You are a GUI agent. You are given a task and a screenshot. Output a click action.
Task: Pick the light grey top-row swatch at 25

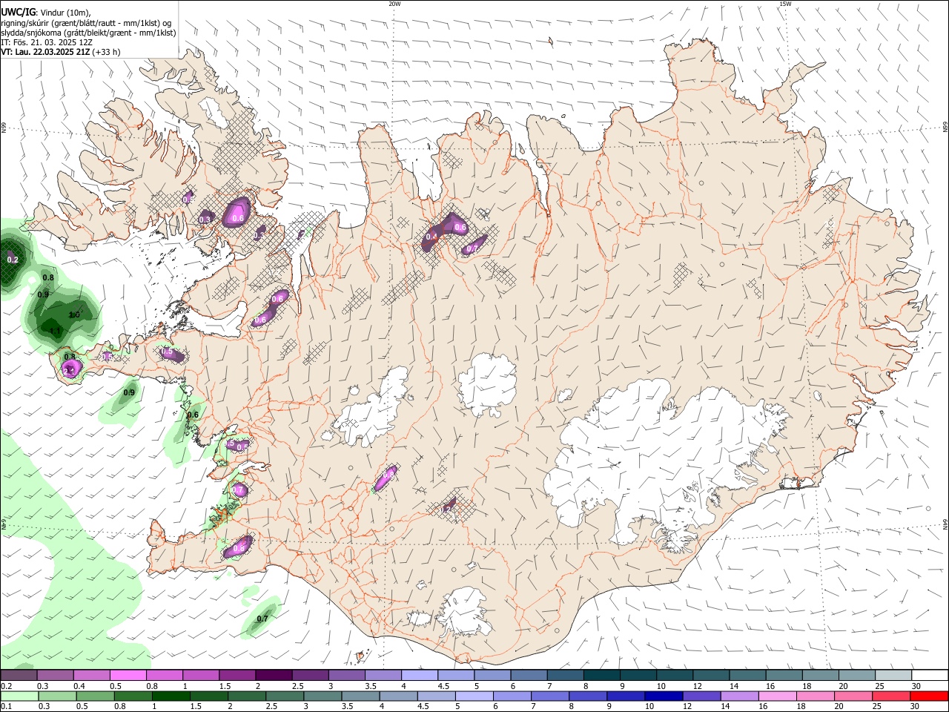tap(894, 675)
